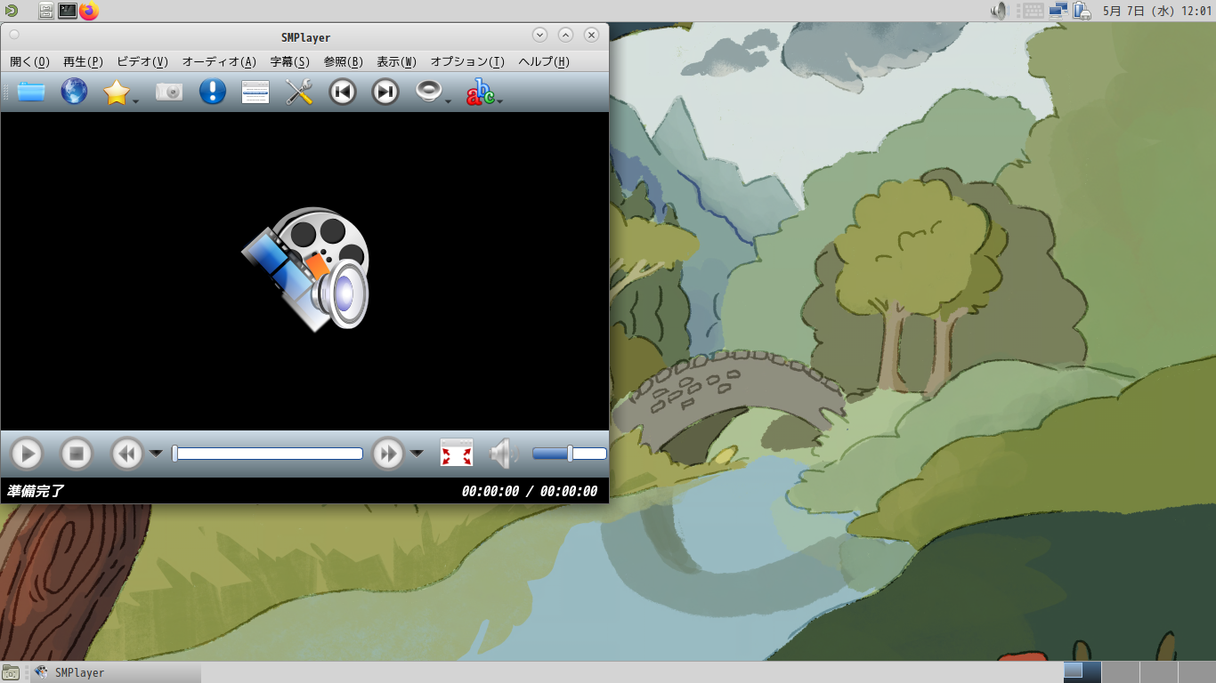This screenshot has width=1216, height=683.
Task: Open the ビデオ(V) menu
Action: pos(142,61)
